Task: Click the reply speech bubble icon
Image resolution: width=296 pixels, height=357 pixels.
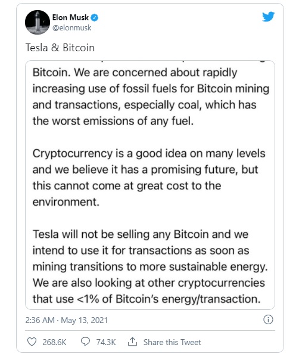Action: click(85, 342)
